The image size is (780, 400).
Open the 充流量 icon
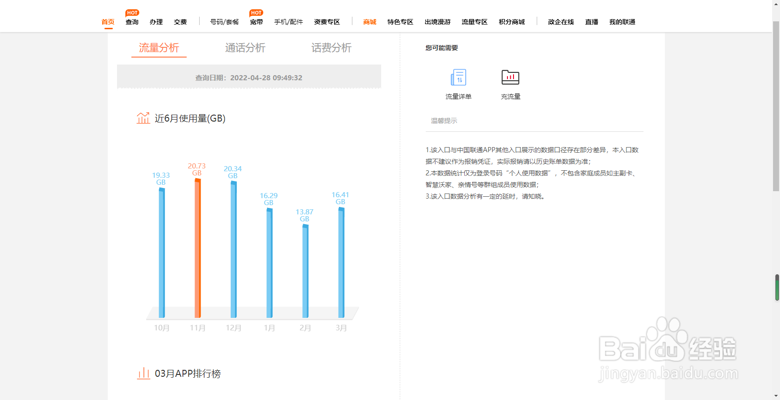point(510,77)
